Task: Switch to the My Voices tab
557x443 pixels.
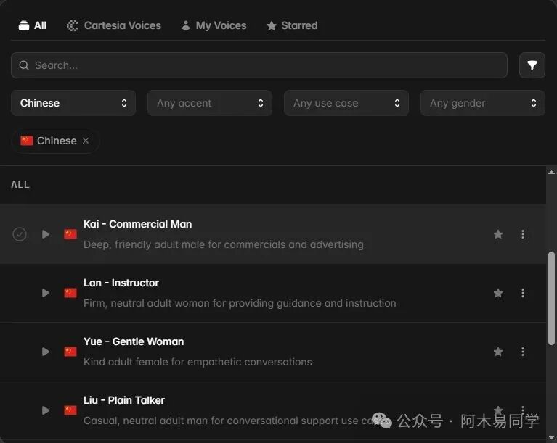Action: pos(214,25)
